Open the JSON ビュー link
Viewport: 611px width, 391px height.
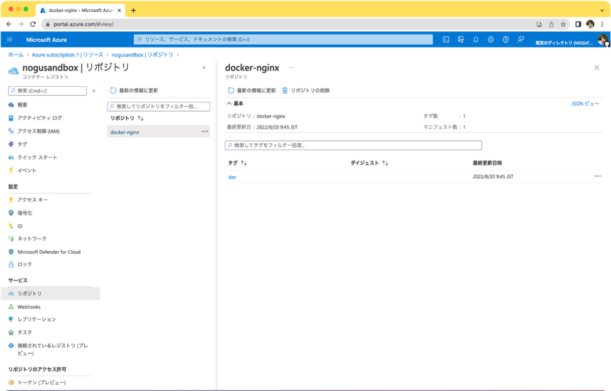click(585, 103)
